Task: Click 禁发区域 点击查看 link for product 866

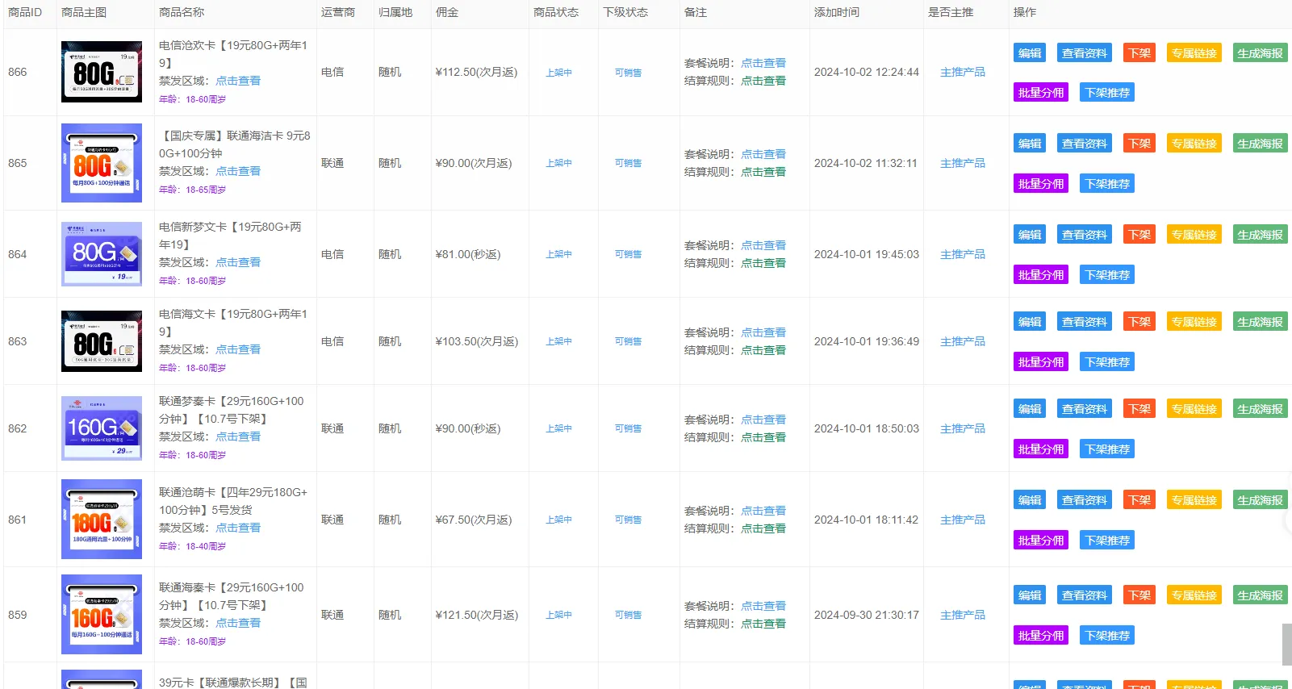Action: pos(238,81)
